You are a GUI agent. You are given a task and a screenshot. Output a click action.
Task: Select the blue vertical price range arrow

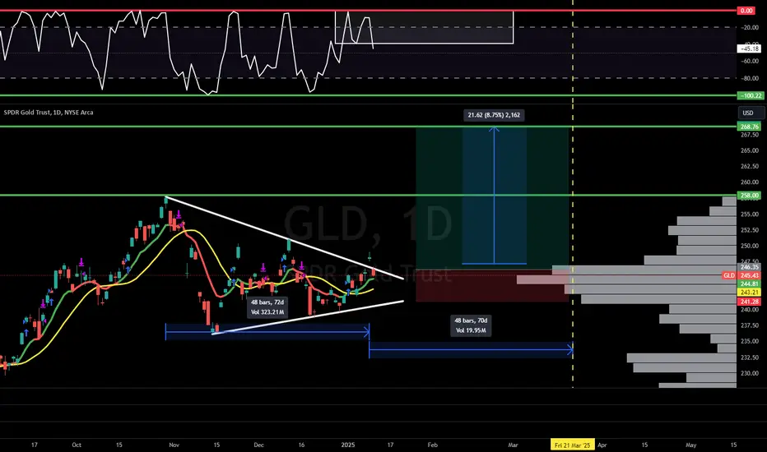[x=494, y=196]
